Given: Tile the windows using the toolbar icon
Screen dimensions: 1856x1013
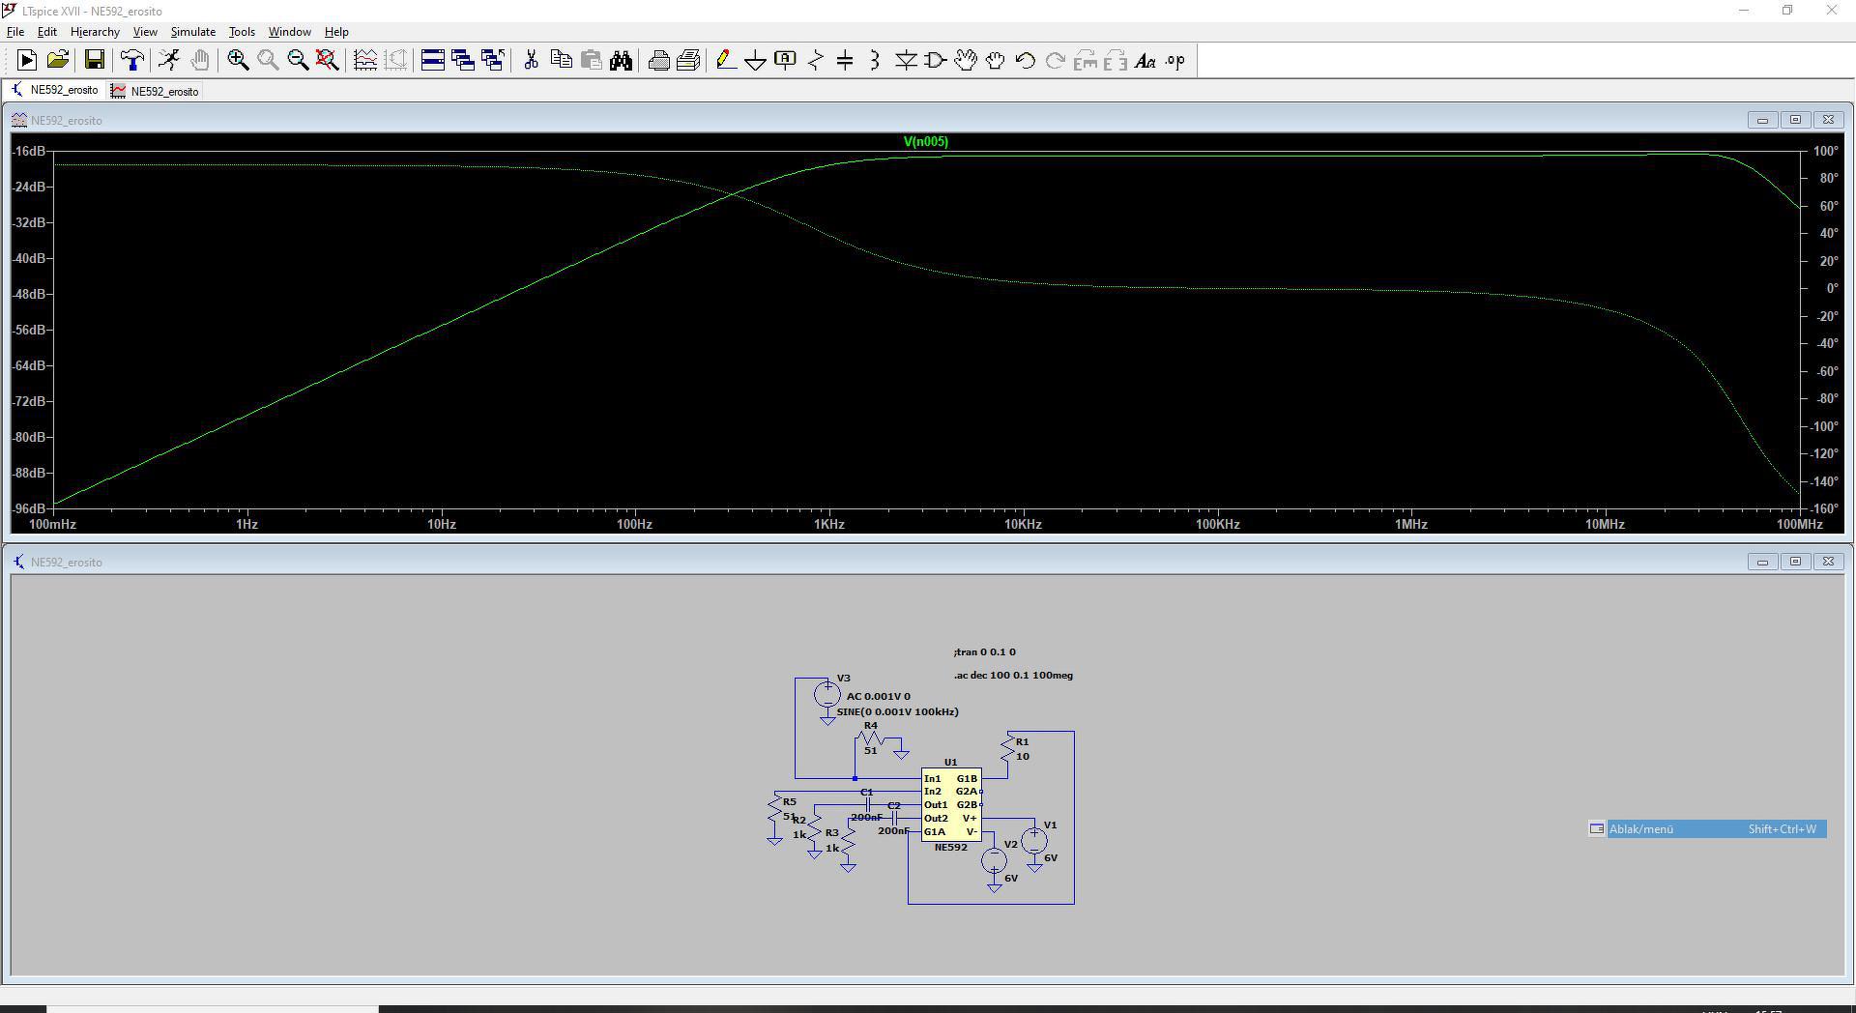Looking at the screenshot, I should coord(433,60).
